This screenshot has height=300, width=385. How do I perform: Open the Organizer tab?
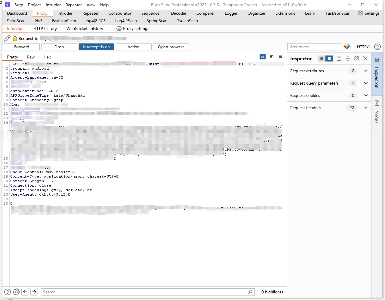click(257, 13)
